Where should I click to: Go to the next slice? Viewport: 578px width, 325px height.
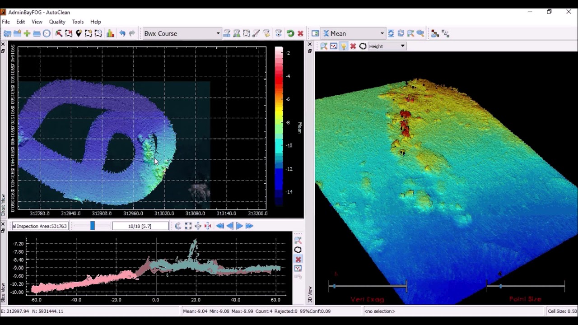[239, 226]
